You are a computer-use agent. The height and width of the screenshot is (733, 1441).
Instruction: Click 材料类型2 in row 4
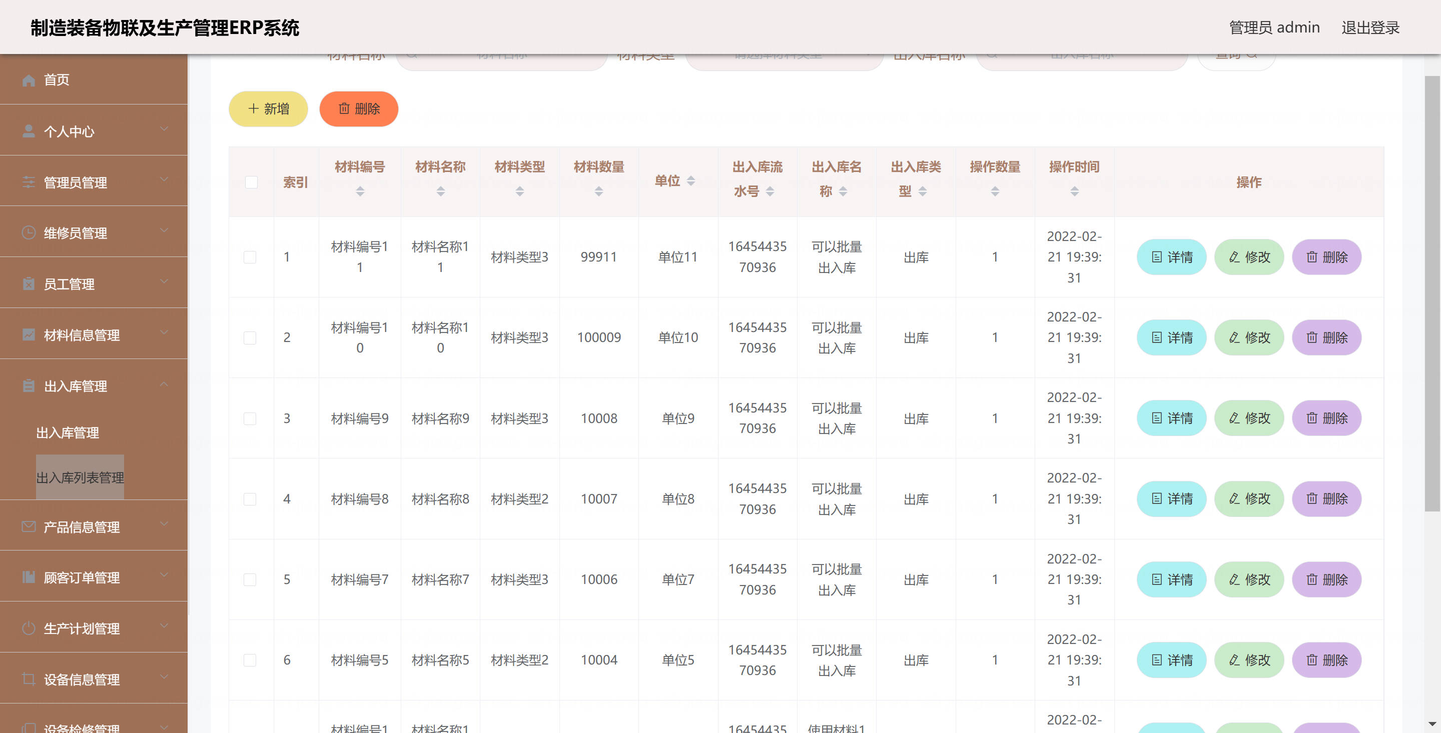[x=520, y=498]
